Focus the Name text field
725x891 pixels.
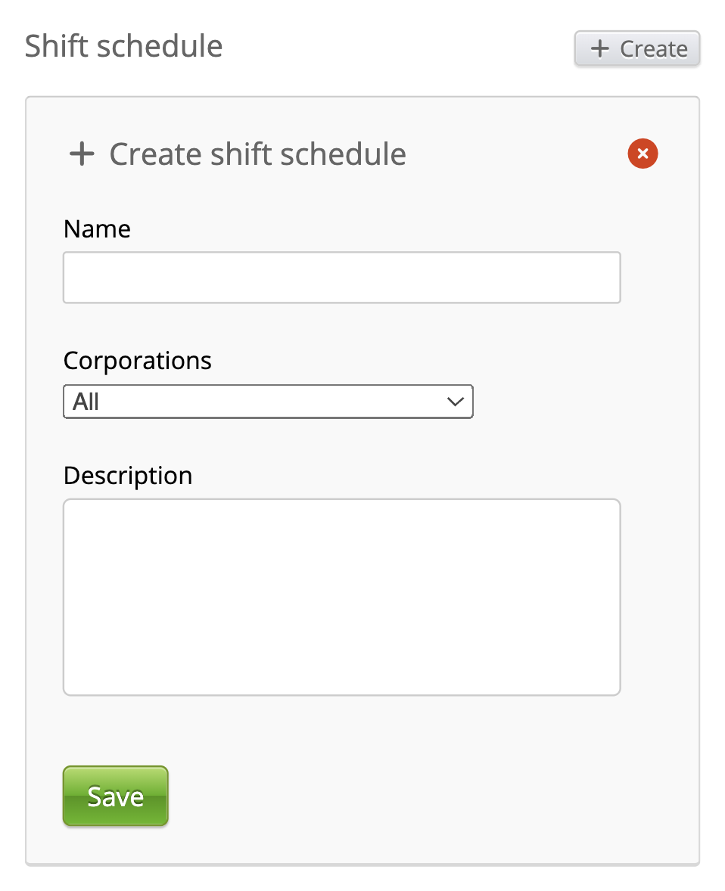(341, 278)
